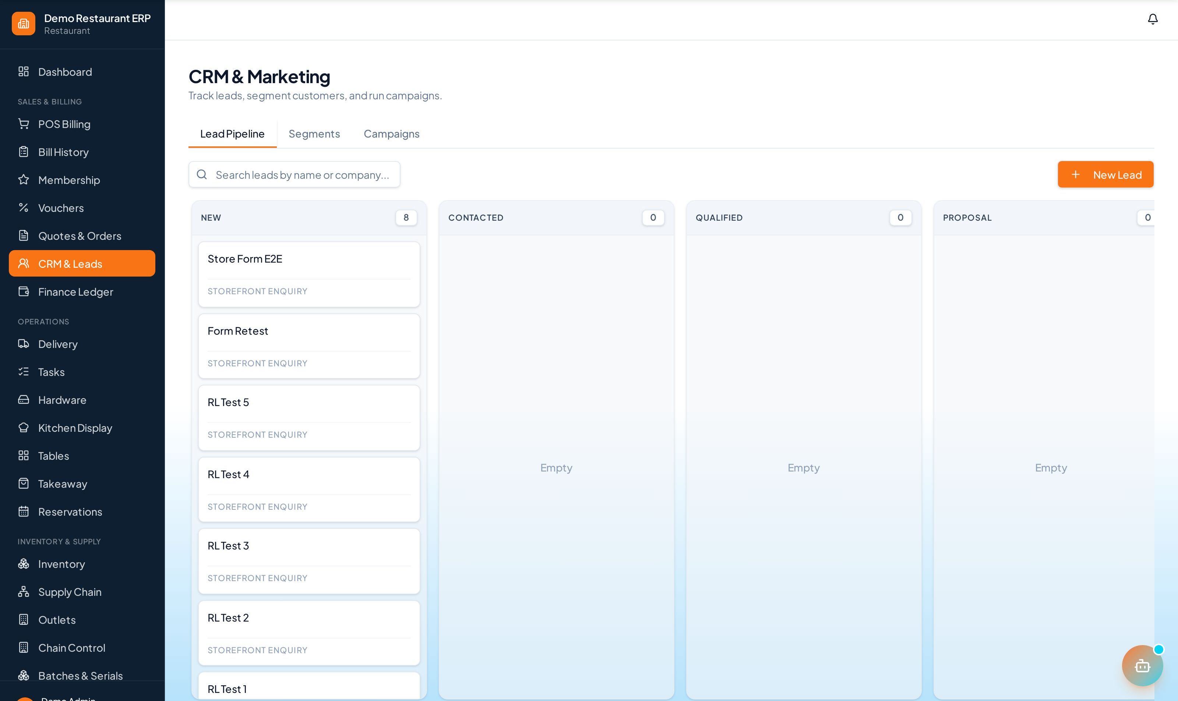Click the Tasks checklist icon
This screenshot has width=1178, height=701.
click(x=24, y=372)
